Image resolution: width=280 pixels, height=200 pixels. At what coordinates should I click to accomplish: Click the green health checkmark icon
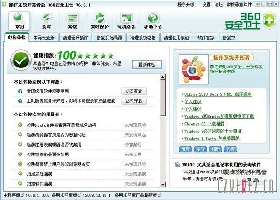pos(21,60)
